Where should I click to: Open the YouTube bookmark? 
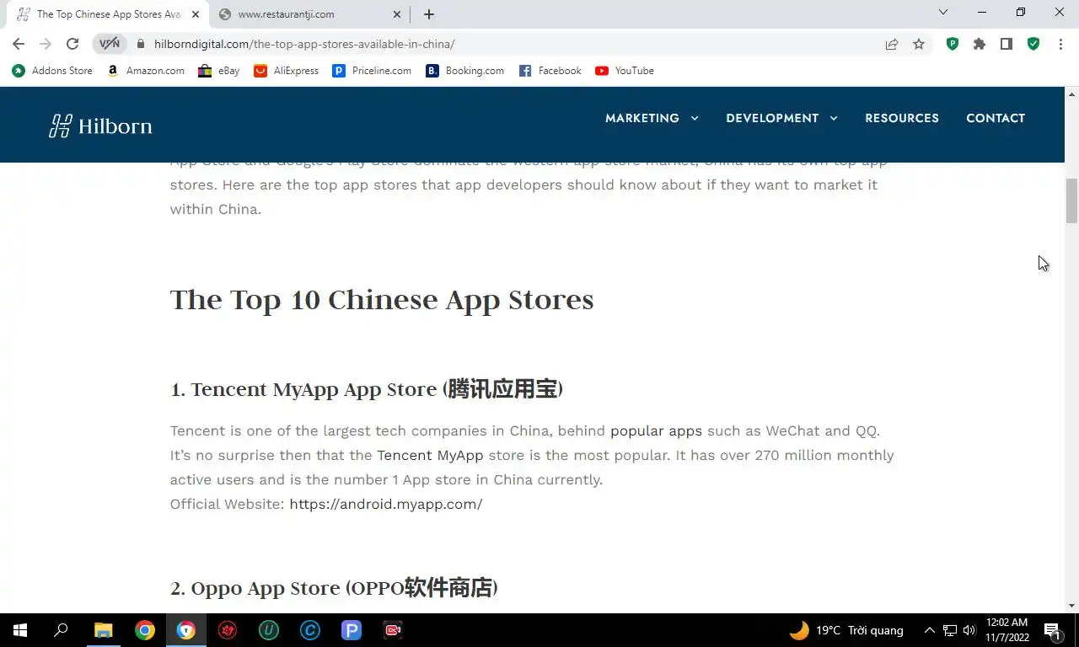click(625, 71)
